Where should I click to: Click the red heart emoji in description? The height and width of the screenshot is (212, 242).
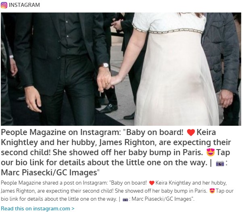(152, 183)
